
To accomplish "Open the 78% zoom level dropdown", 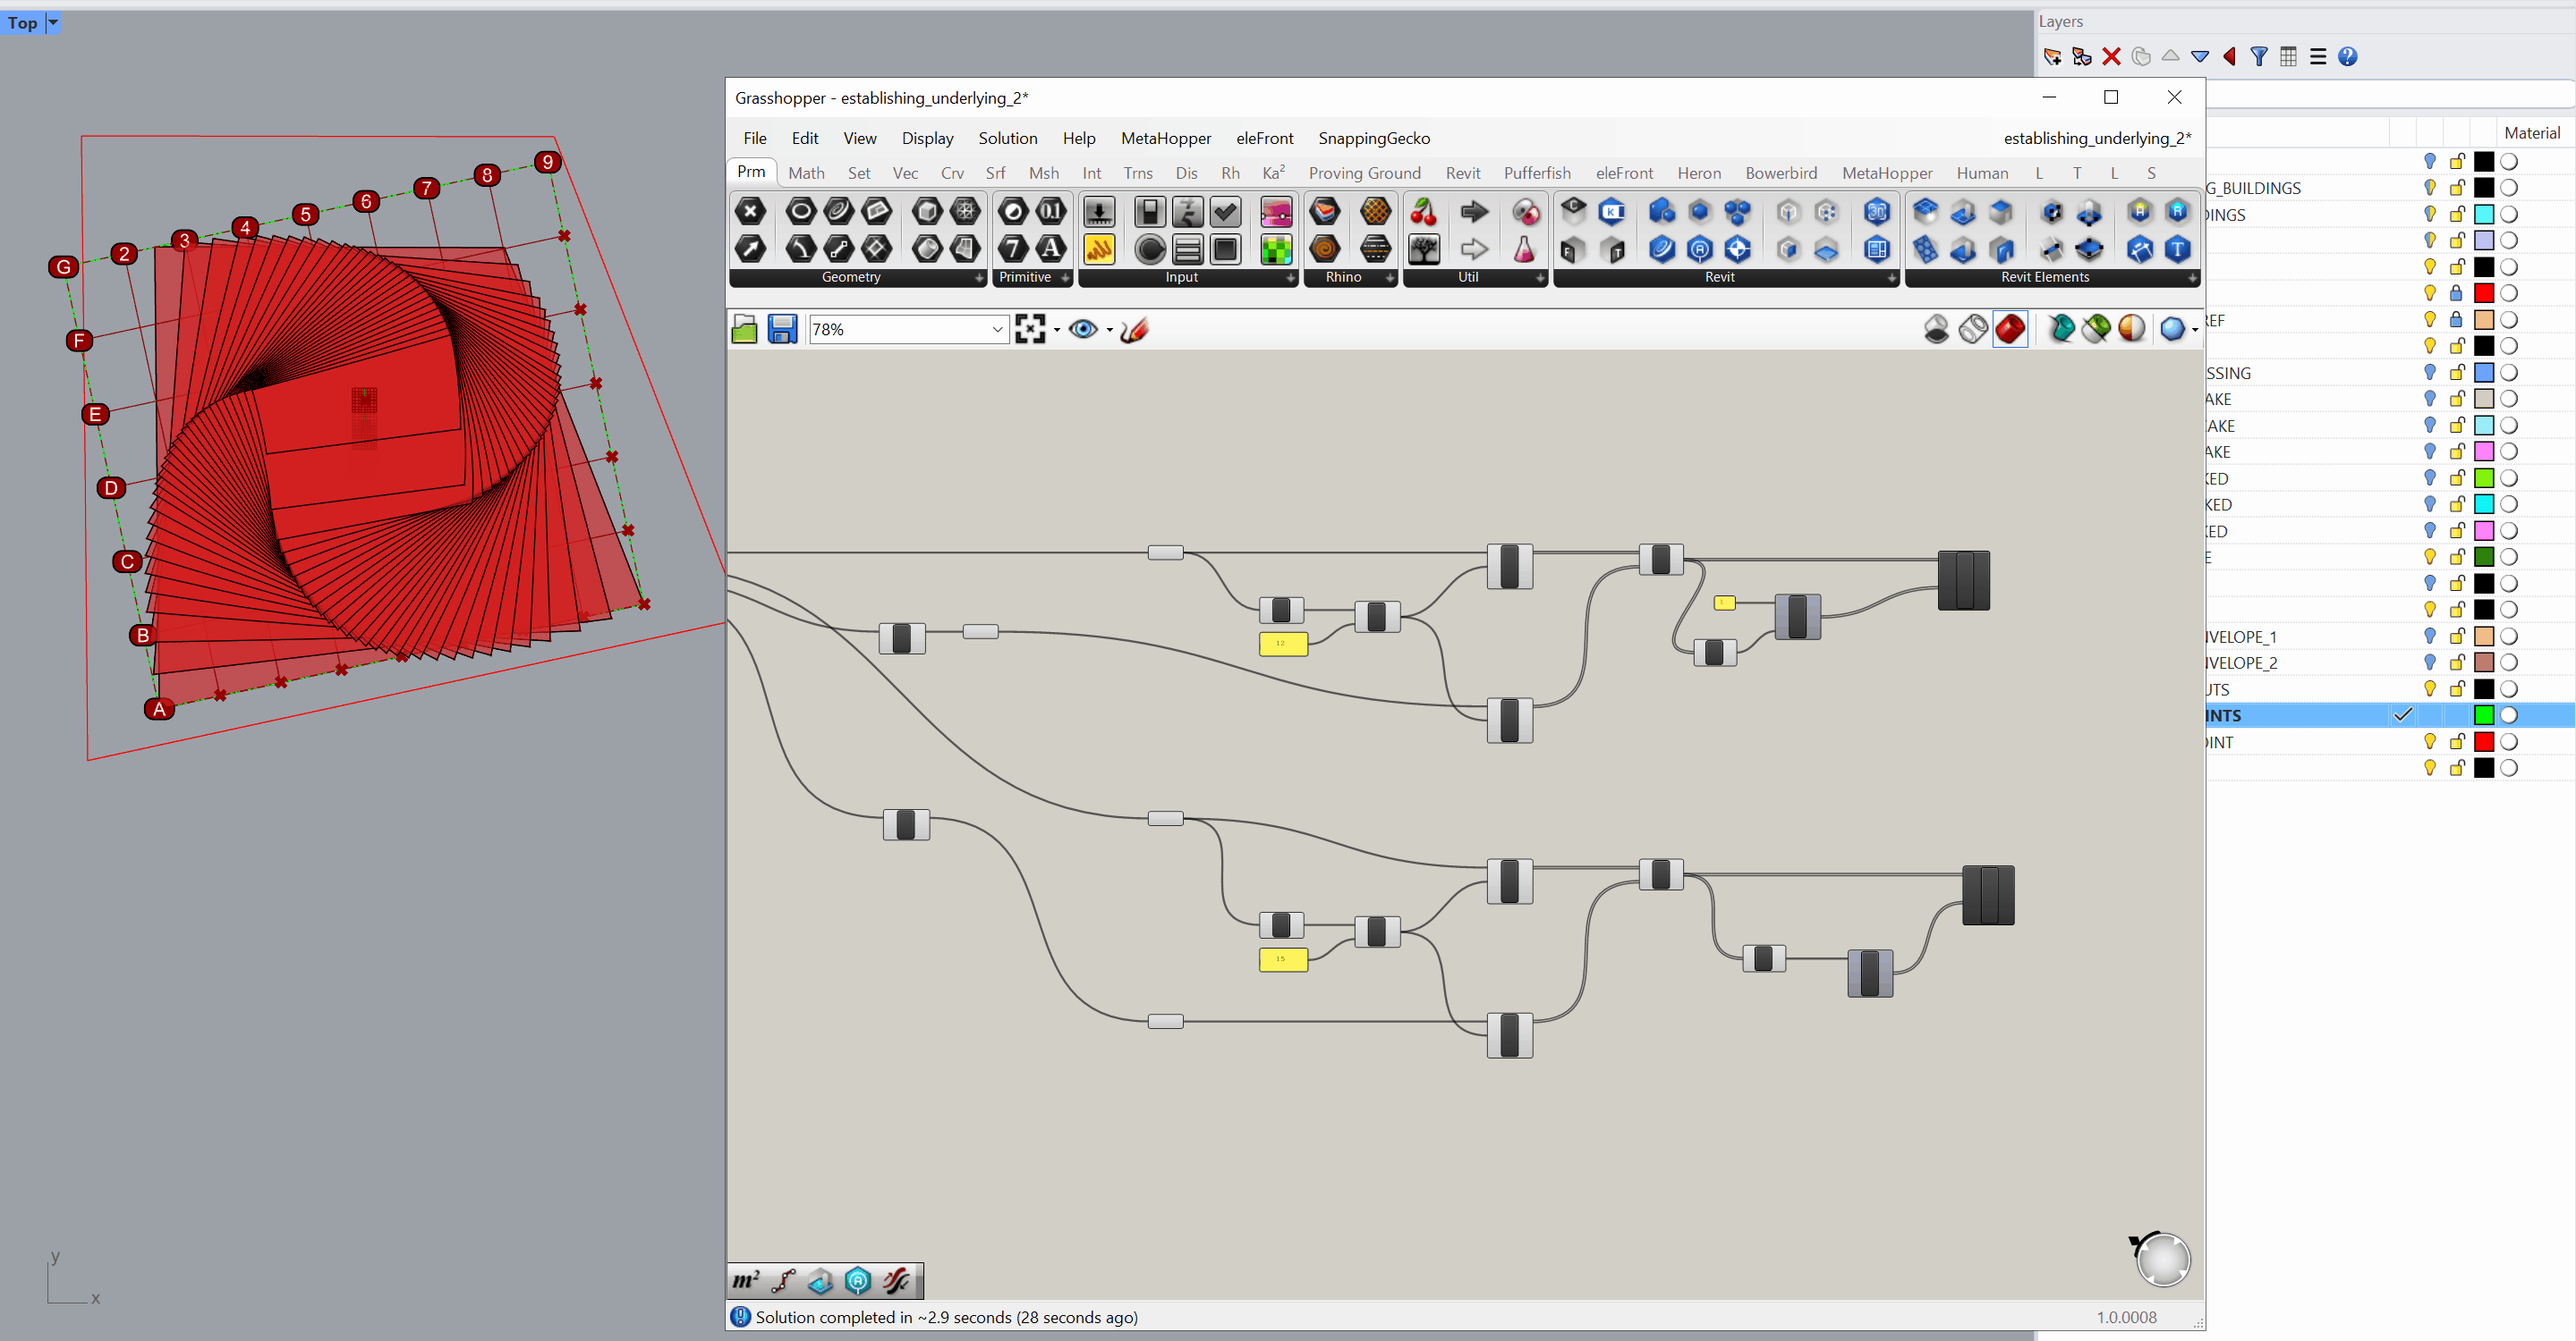I will (x=996, y=330).
